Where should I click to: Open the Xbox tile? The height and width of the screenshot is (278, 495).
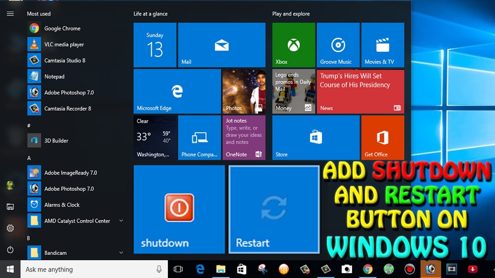(294, 45)
